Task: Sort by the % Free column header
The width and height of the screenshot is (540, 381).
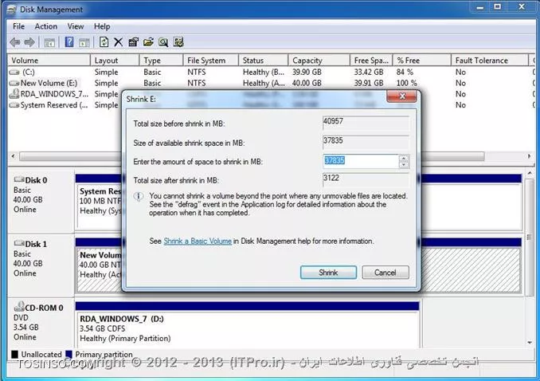Action: point(422,61)
